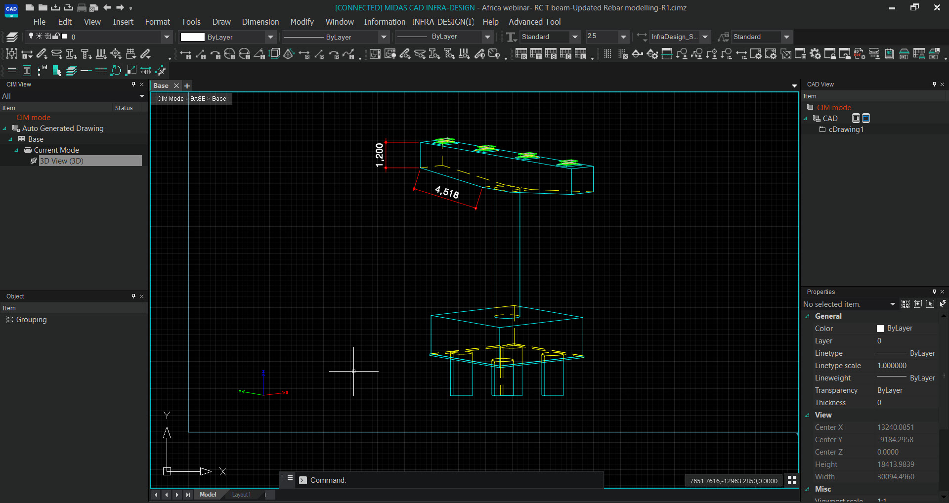The image size is (949, 503).
Task: Click the command history lines icon
Action: pyautogui.click(x=290, y=478)
